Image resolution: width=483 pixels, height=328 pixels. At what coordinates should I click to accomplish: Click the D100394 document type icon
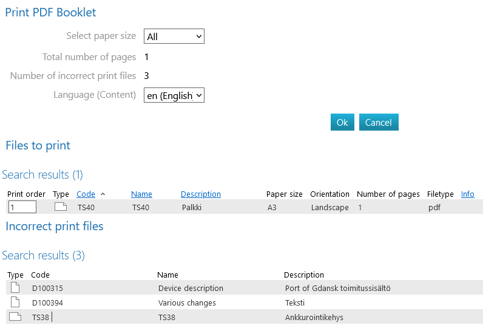coord(15,302)
